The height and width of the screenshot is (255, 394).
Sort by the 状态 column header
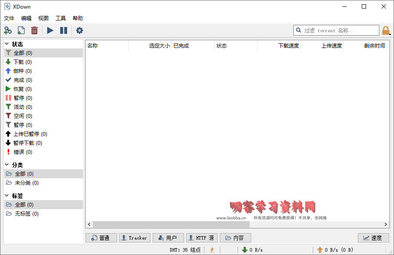coord(236,46)
